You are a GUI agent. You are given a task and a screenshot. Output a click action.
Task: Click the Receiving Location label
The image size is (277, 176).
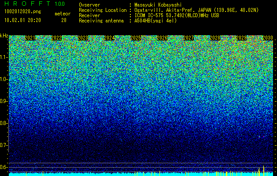(103, 10)
